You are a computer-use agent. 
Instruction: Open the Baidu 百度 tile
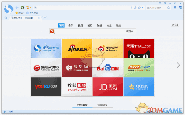(x=108, y=68)
